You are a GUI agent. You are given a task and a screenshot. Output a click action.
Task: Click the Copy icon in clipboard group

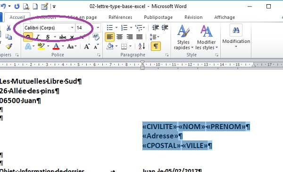(x=8, y=37)
